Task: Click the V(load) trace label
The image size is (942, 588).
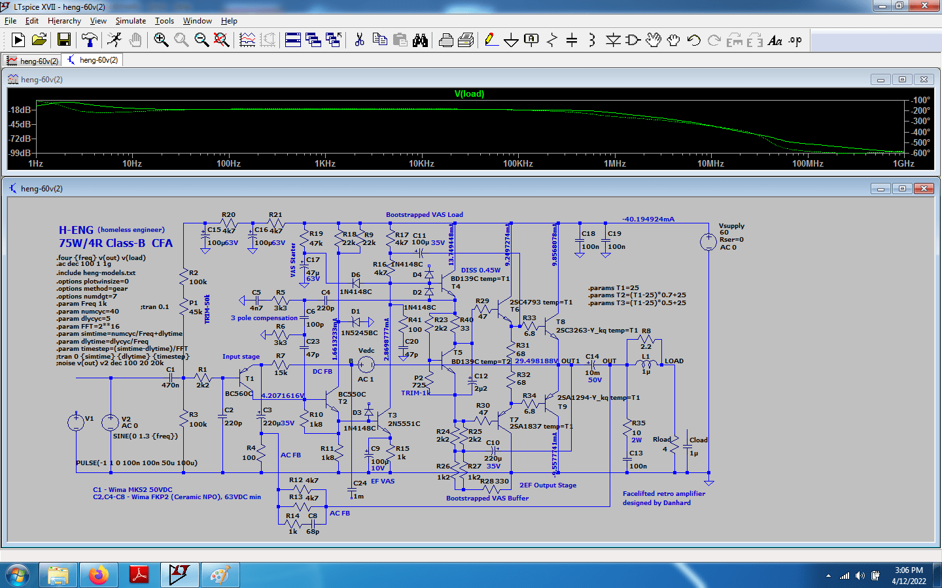Action: (x=469, y=94)
